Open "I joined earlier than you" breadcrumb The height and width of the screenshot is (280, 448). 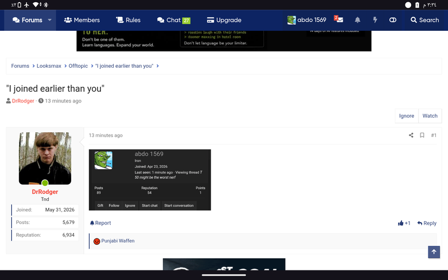pyautogui.click(x=124, y=66)
